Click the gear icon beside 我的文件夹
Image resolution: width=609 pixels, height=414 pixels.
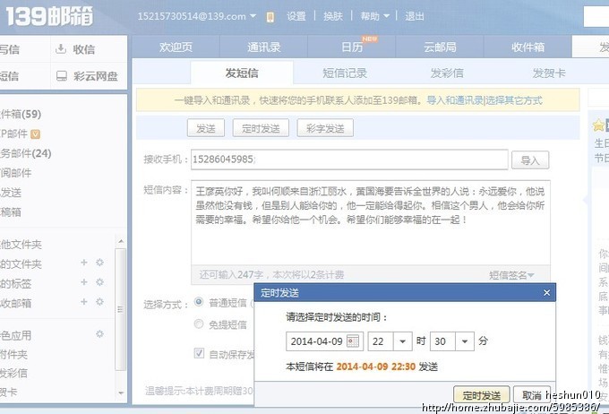tap(99, 263)
